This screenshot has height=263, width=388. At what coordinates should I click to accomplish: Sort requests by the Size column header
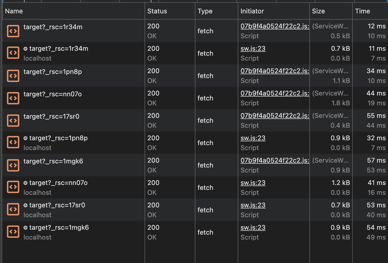coord(318,11)
